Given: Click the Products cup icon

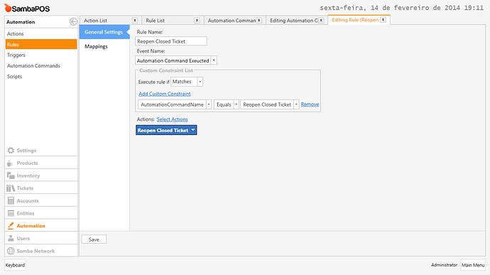Looking at the screenshot, I should pyautogui.click(x=10, y=163).
